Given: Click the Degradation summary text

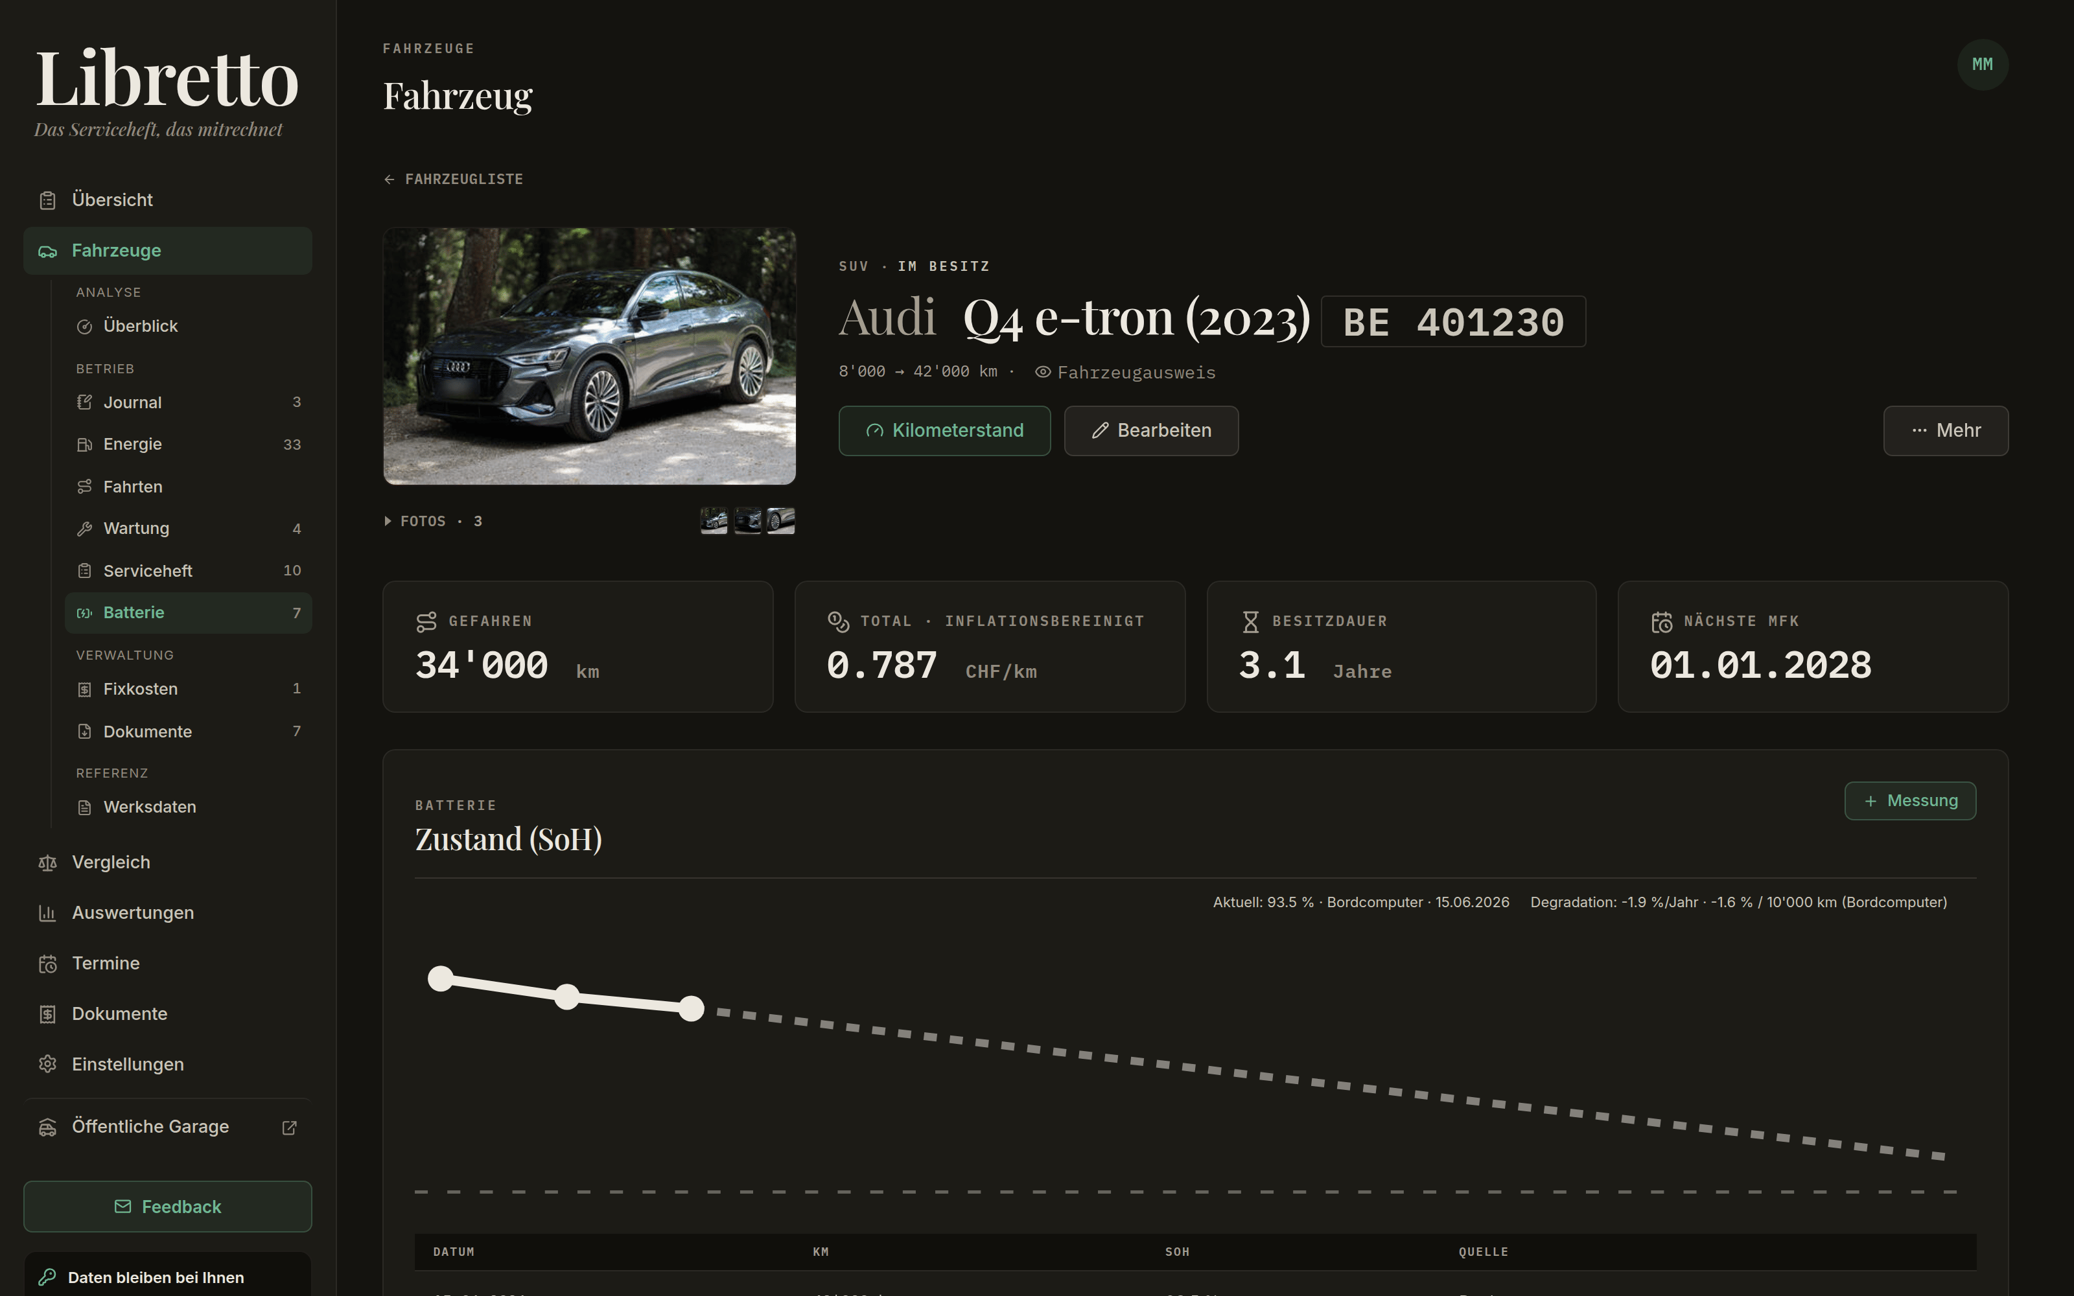Looking at the screenshot, I should 1739,903.
